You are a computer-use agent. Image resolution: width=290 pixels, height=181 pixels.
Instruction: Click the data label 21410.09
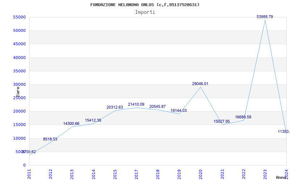(x=136, y=105)
